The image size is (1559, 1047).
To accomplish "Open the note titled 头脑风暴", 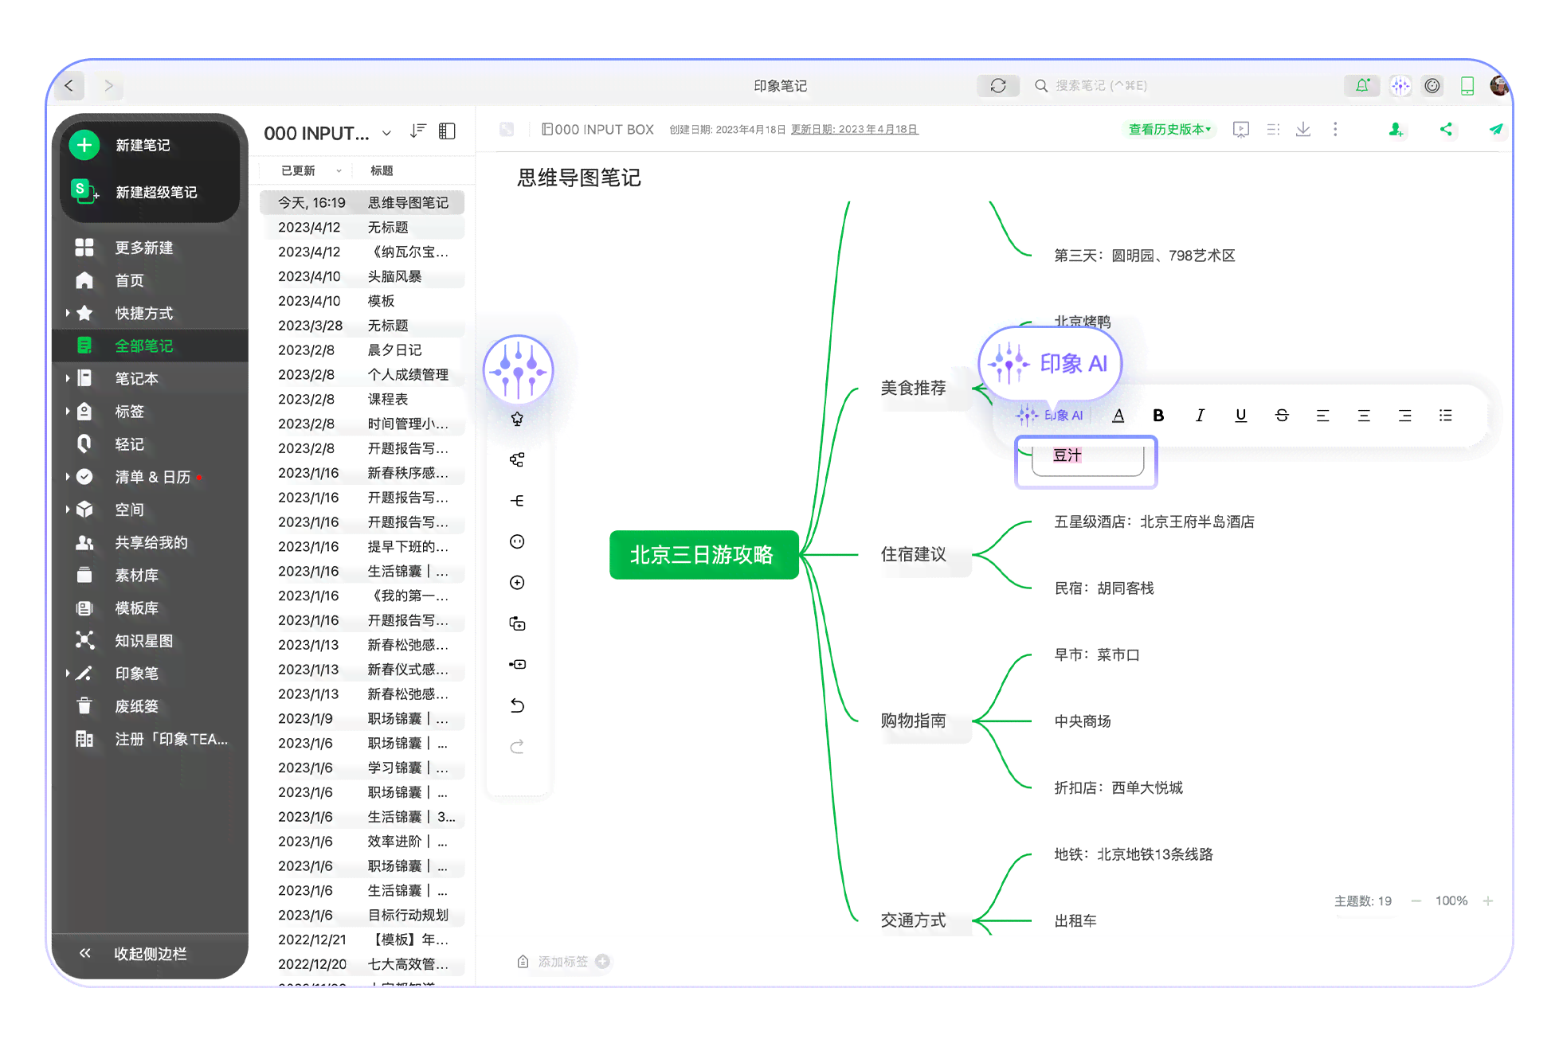I will [362, 276].
